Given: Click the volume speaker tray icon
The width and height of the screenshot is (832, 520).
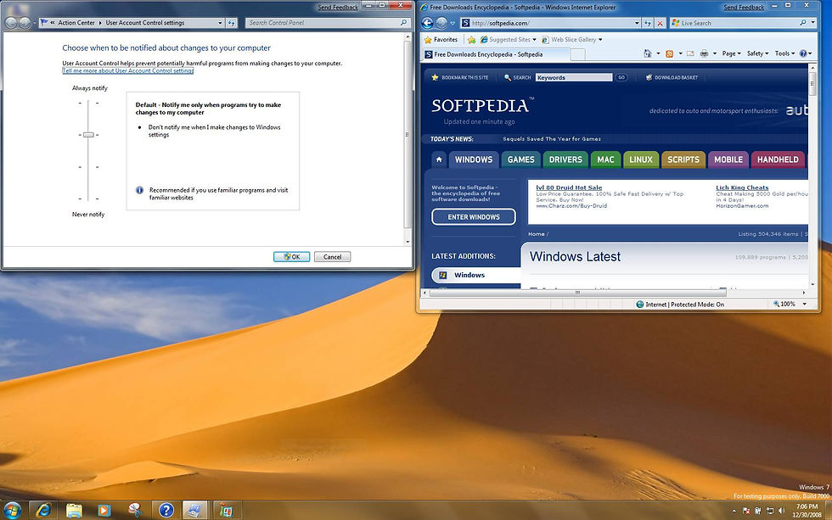Looking at the screenshot, I should click(782, 511).
